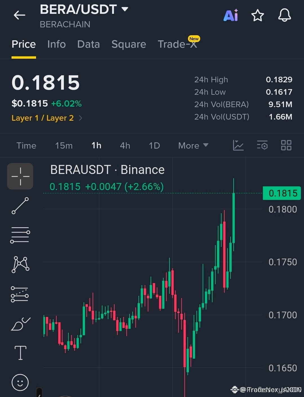The width and height of the screenshot is (304, 397).
Task: Click the 24h Vol(USDT) value 1.66M
Action: point(281,117)
